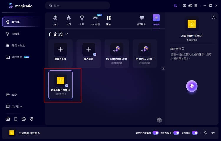Select the 熱門 hot voices tab
This screenshot has height=141, width=221.
click(x=69, y=21)
